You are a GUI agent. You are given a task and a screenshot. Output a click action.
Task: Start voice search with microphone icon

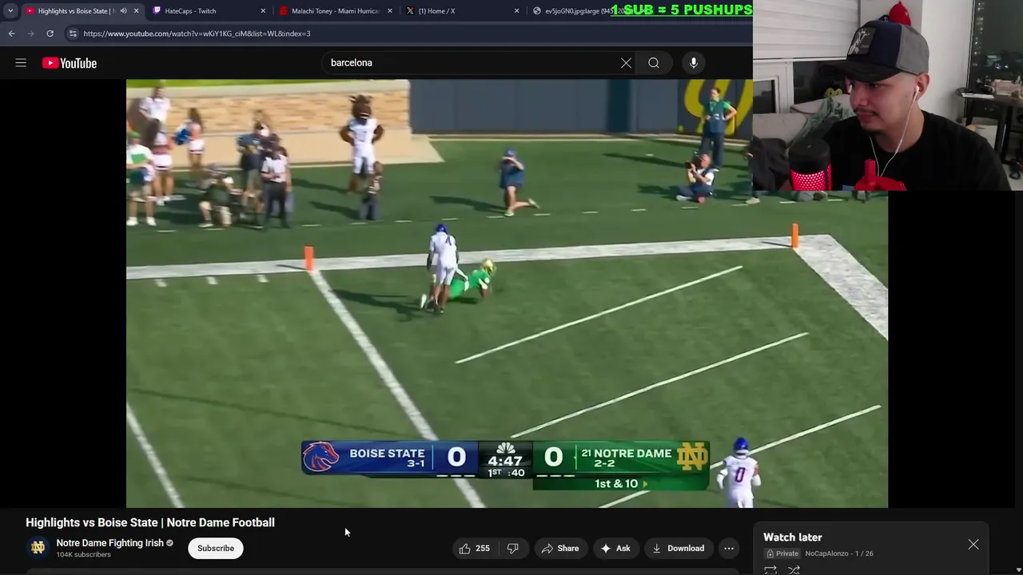click(694, 63)
